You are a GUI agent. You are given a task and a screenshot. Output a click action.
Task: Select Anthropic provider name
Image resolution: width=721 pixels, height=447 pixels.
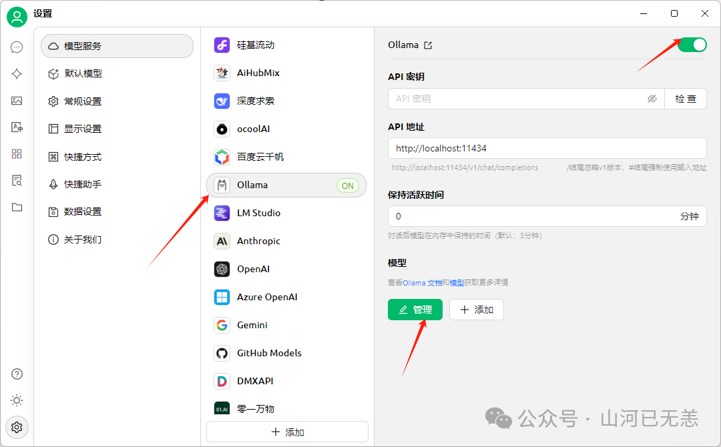(x=258, y=242)
